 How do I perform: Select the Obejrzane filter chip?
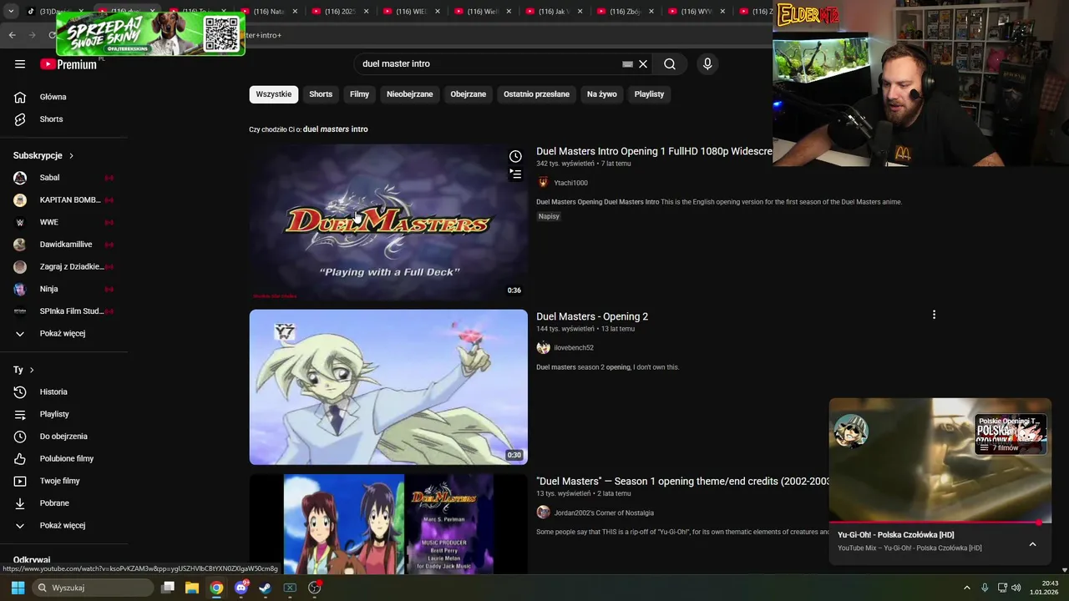tap(469, 94)
